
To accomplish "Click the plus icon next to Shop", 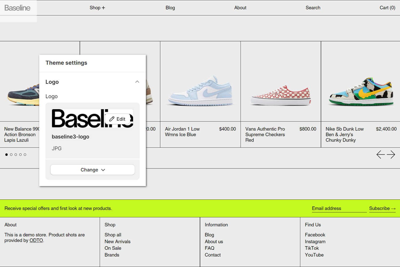I will point(103,7).
